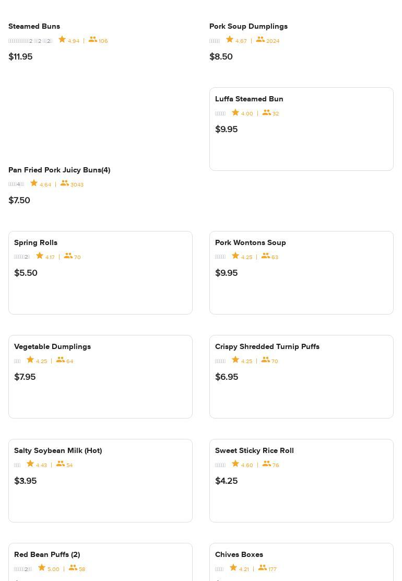Viewport: 402px width, 581px height.
Task: Click the star icon on Red Bean Puffs
Action: pyautogui.click(x=42, y=568)
